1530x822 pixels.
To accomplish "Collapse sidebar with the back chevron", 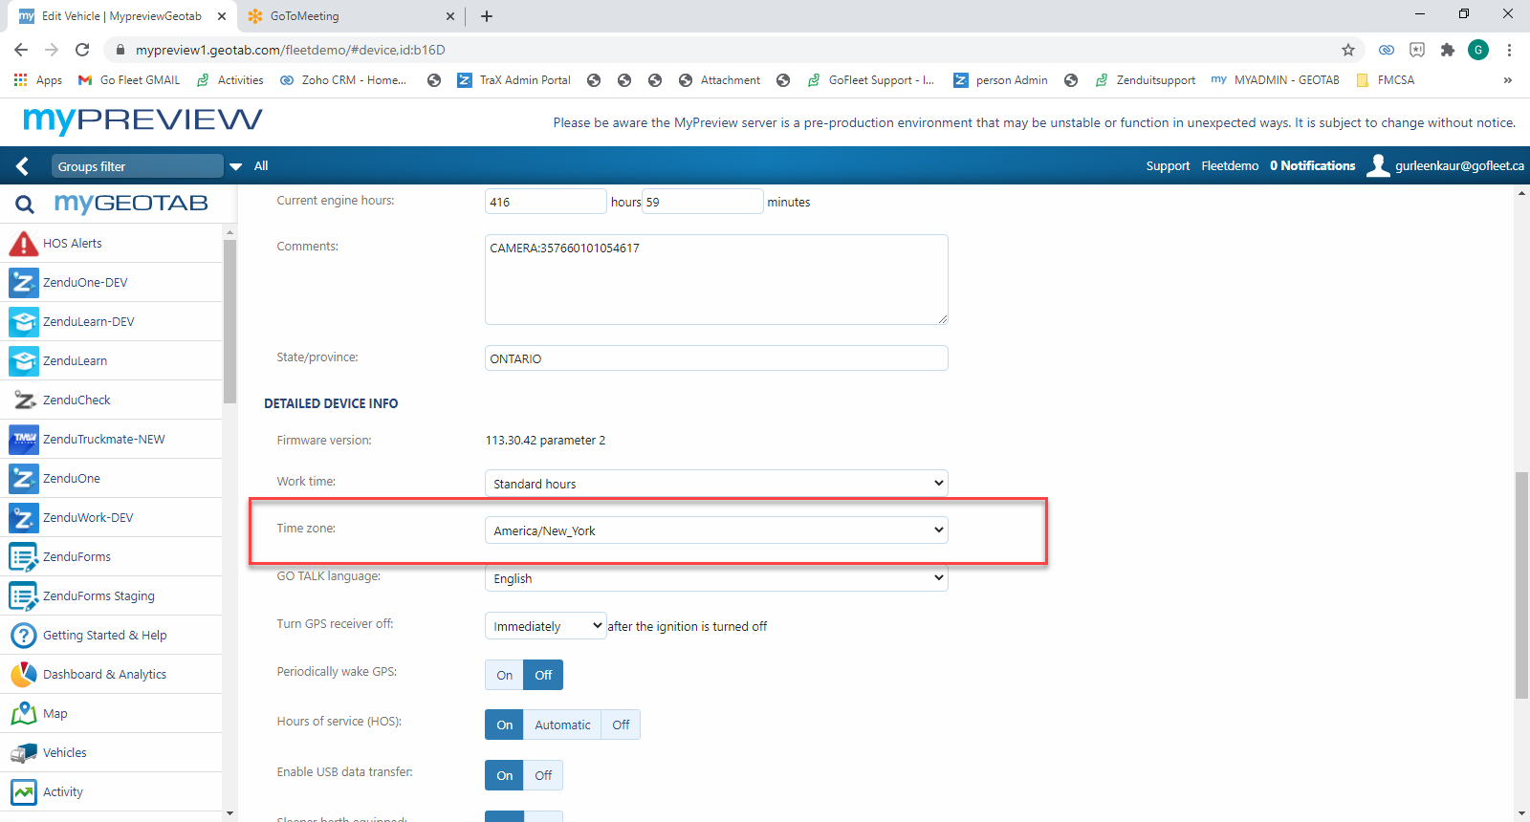I will 22,166.
